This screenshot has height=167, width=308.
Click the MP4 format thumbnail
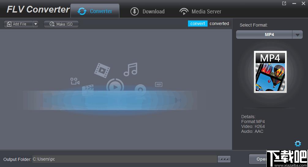click(270, 72)
